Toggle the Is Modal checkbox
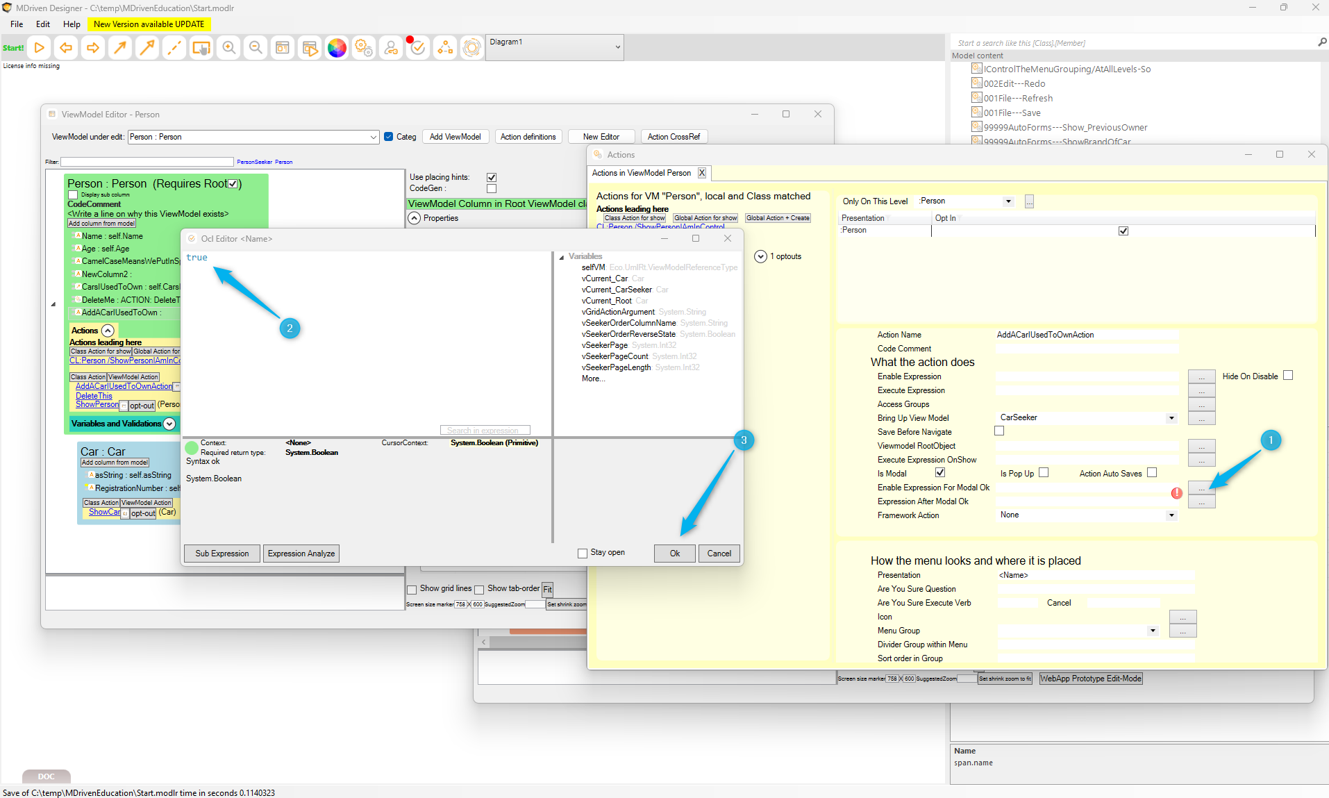 click(940, 473)
